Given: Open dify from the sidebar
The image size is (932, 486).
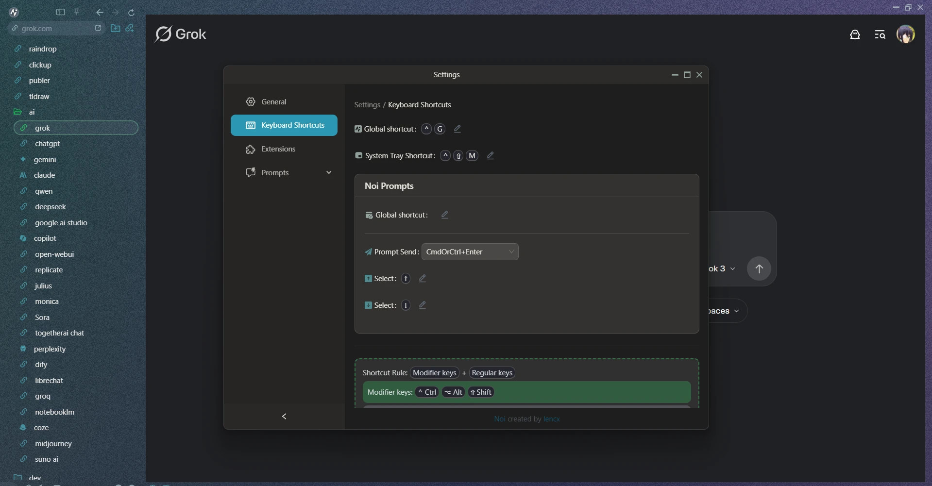Looking at the screenshot, I should pyautogui.click(x=41, y=365).
